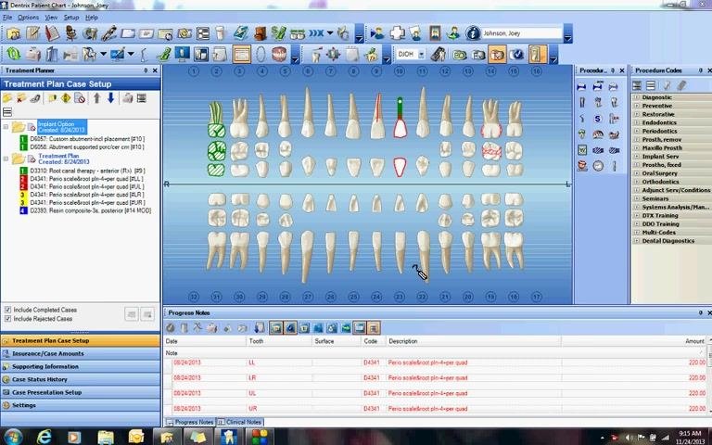
Task: Click blue priority box beside D2393 procedure
Action: [23, 210]
